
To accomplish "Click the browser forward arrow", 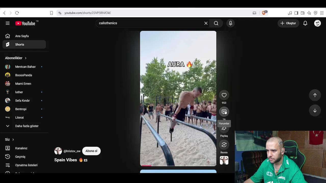I will 10,13.
